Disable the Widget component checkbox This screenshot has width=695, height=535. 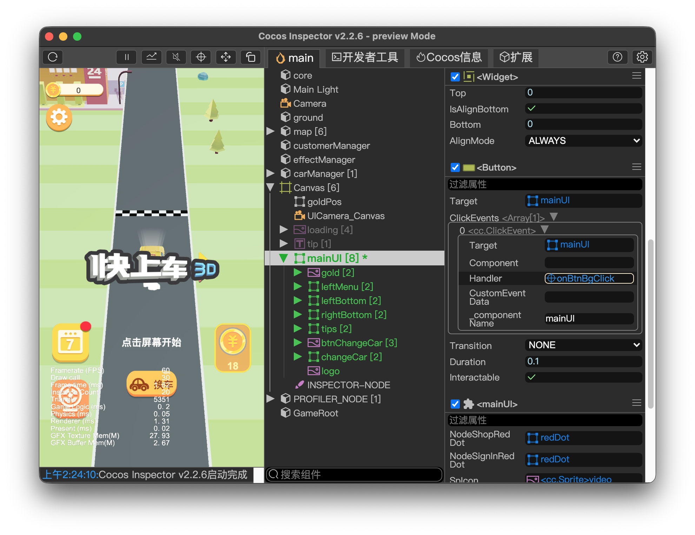pos(455,77)
